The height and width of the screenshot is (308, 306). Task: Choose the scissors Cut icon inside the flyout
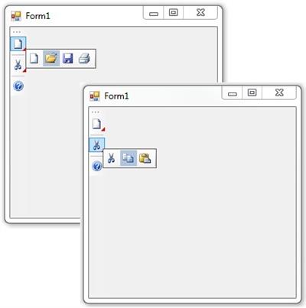point(111,158)
